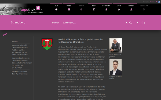Click Ein Projekt von in the sidebar

tap(17, 65)
